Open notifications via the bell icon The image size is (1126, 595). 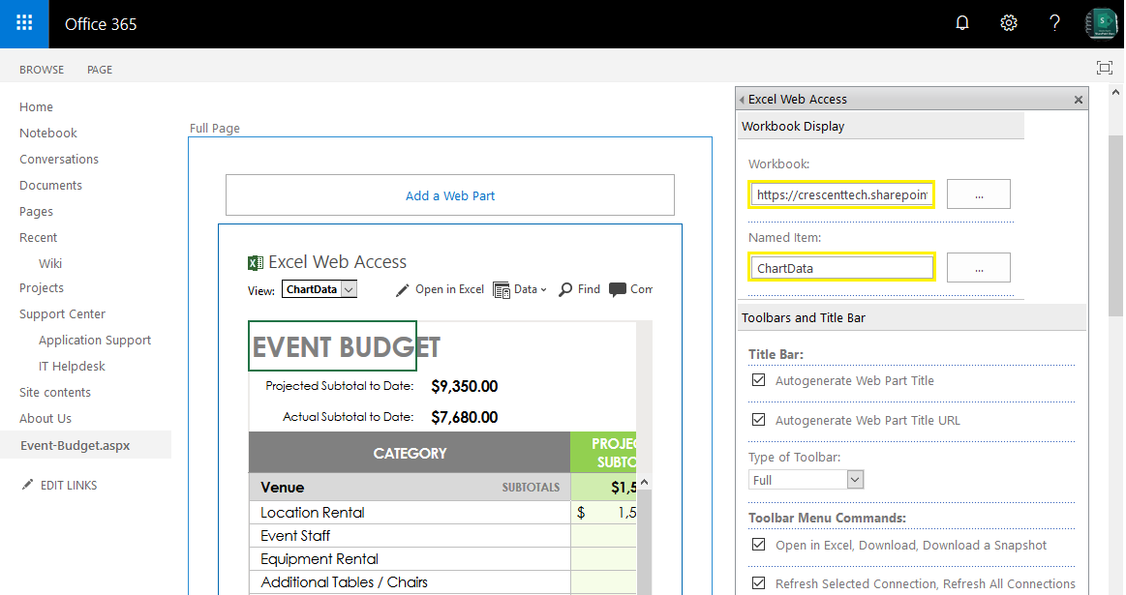[x=962, y=22]
